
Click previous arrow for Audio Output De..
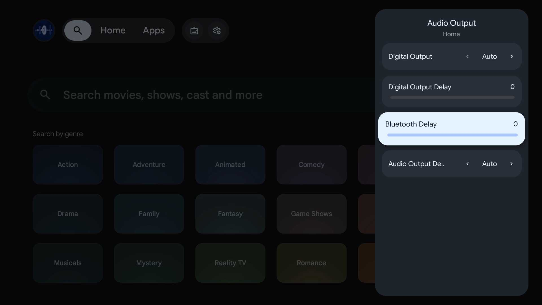click(x=467, y=164)
